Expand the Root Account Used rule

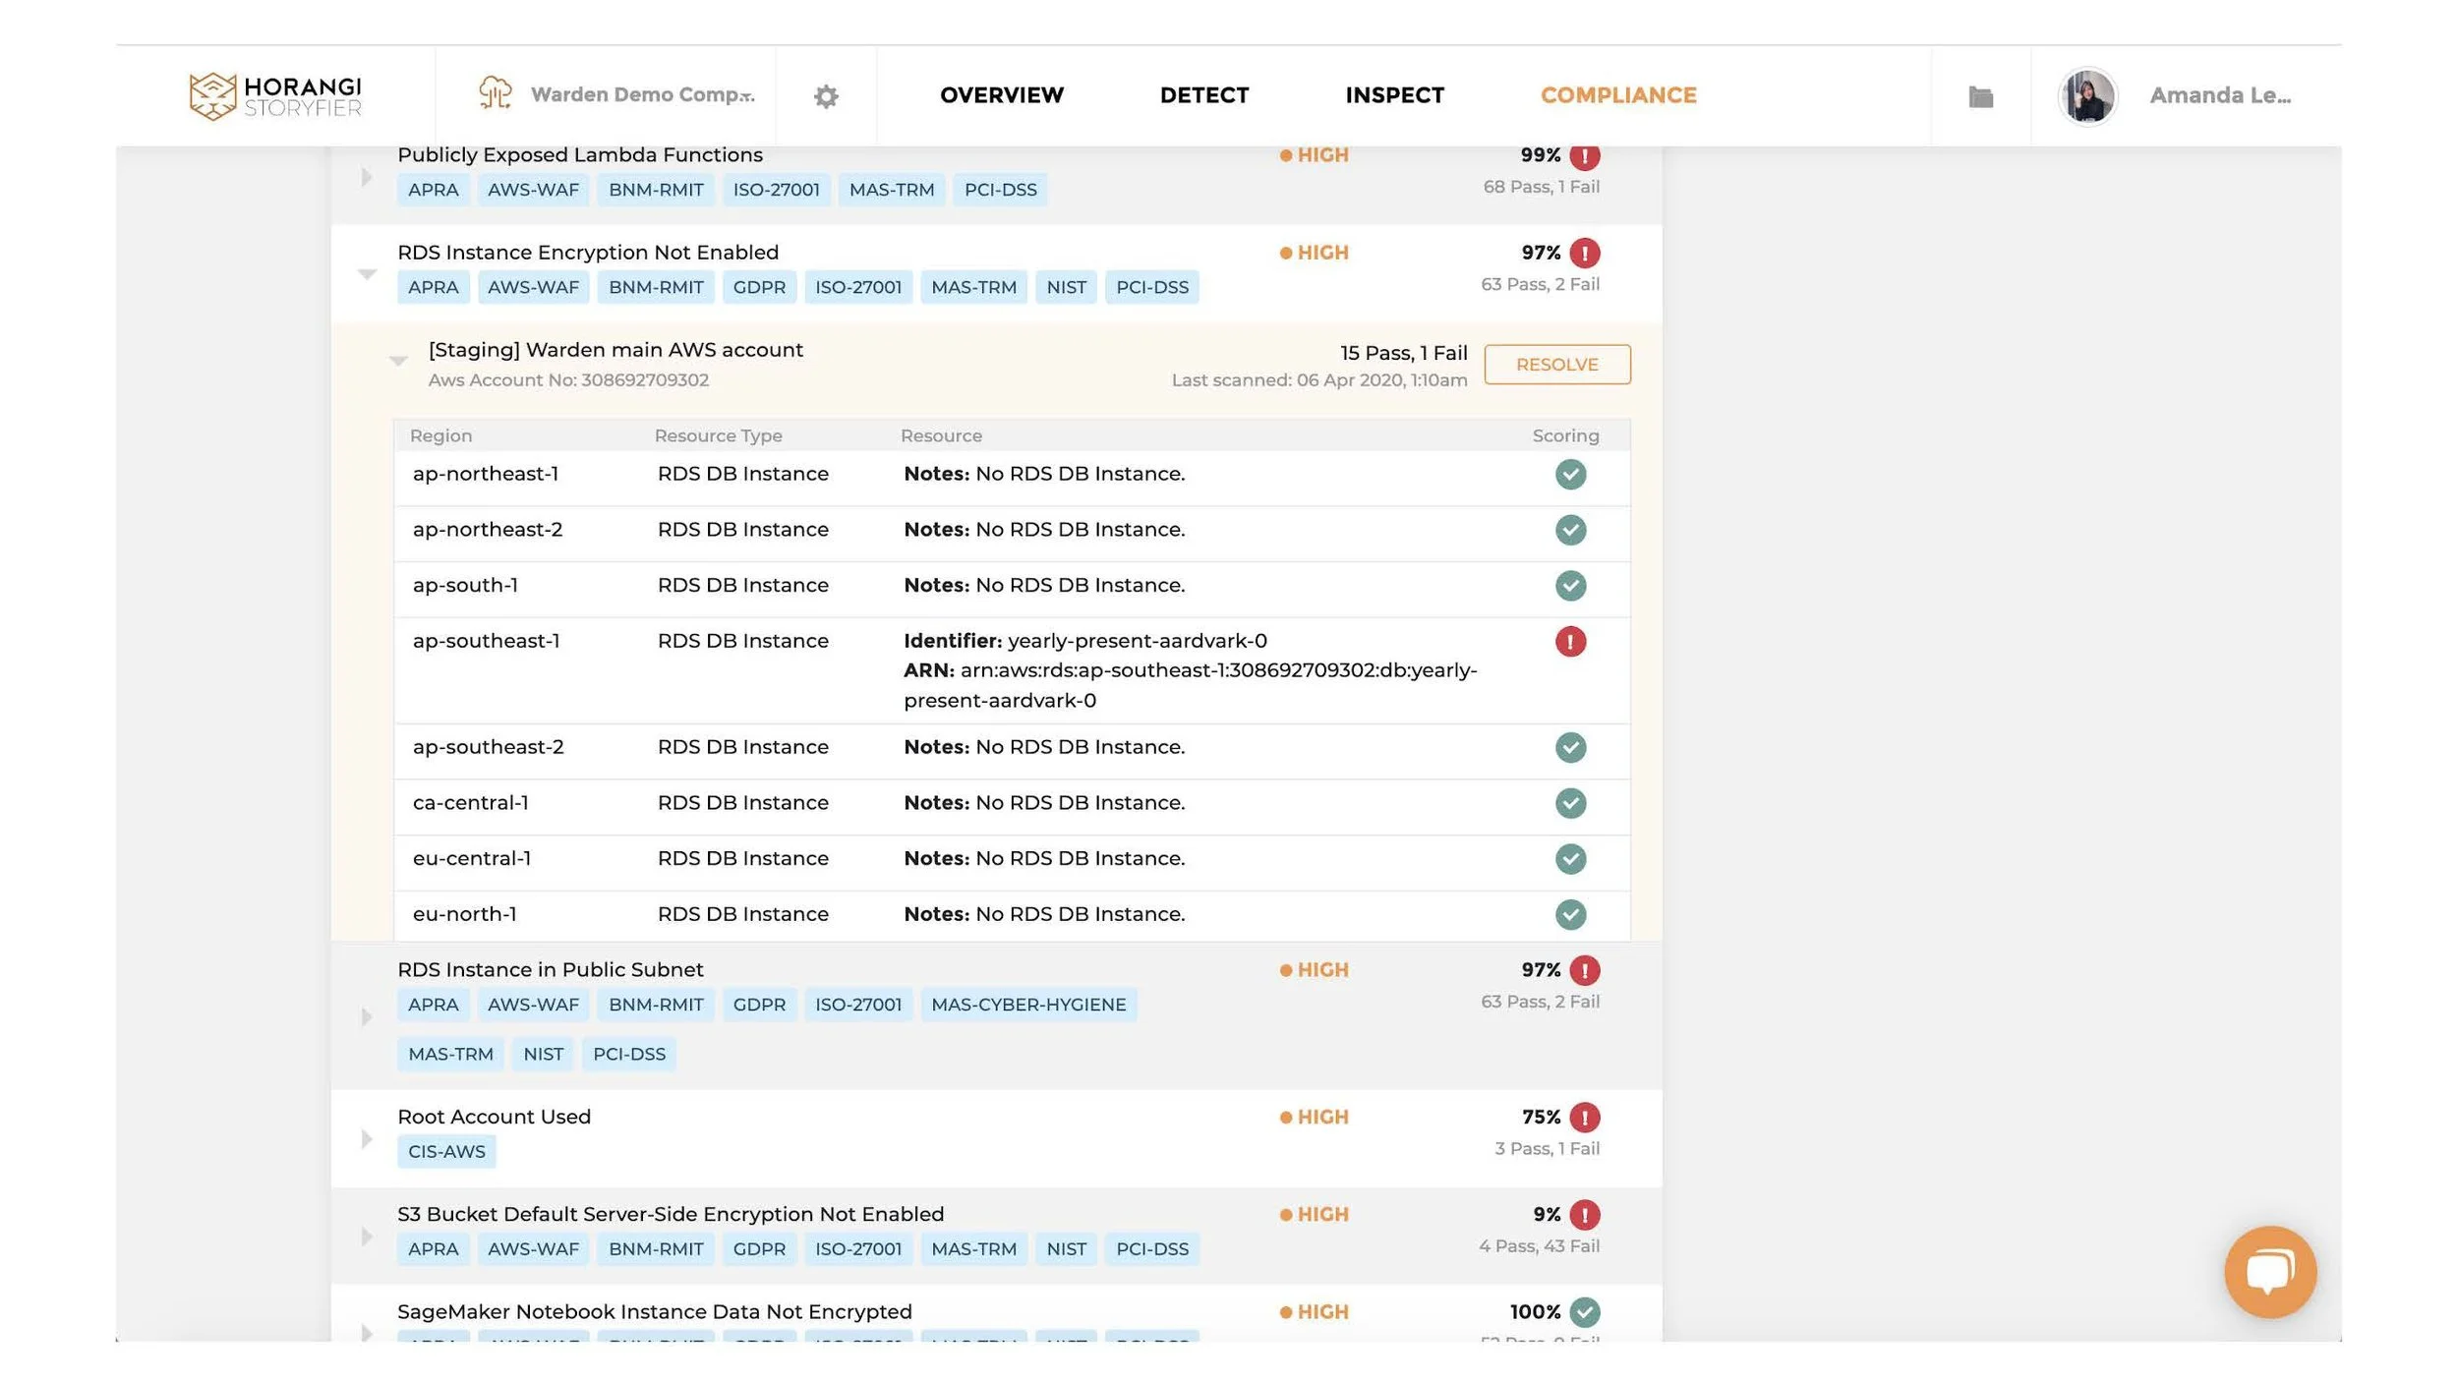pos(367,1139)
